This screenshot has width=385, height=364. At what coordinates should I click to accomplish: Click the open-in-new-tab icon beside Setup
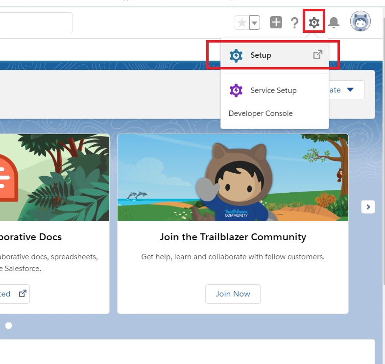[x=318, y=54]
